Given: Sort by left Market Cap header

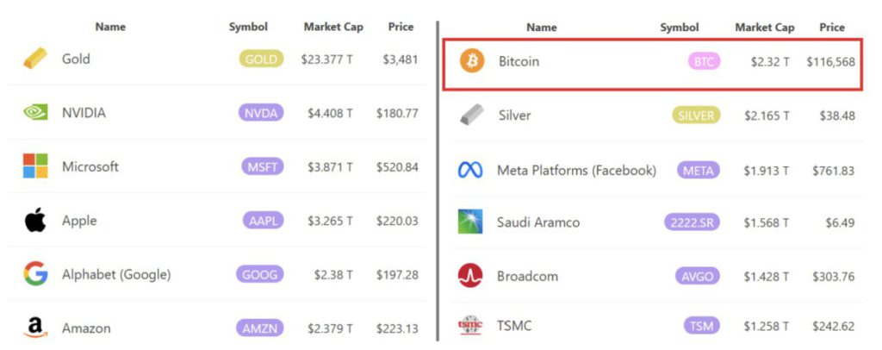Looking at the screenshot, I should (333, 27).
